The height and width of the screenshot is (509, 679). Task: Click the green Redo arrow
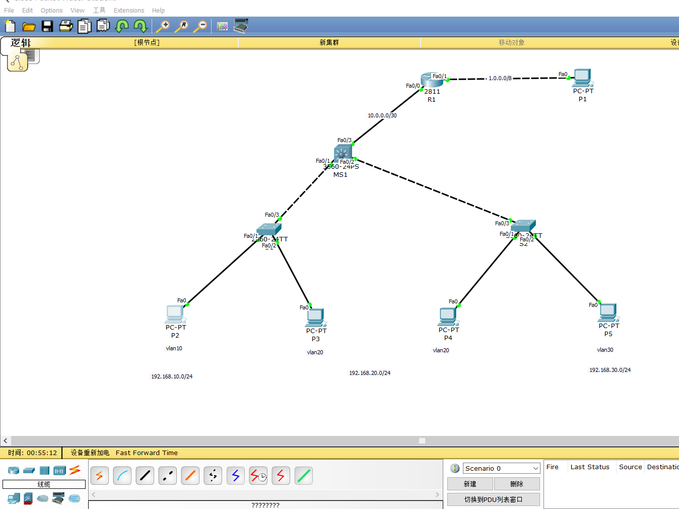(x=141, y=26)
